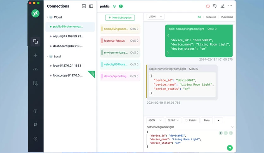
Task: Show All messages tab
Action: click(x=199, y=17)
